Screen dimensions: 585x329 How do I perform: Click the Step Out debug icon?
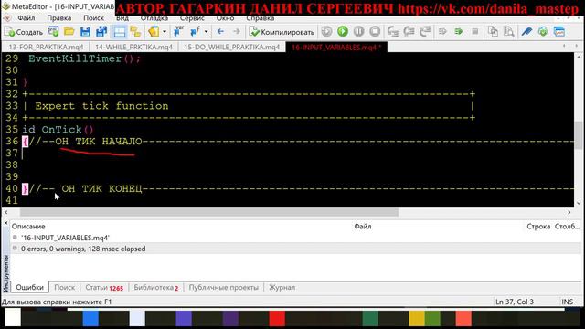coord(425,32)
